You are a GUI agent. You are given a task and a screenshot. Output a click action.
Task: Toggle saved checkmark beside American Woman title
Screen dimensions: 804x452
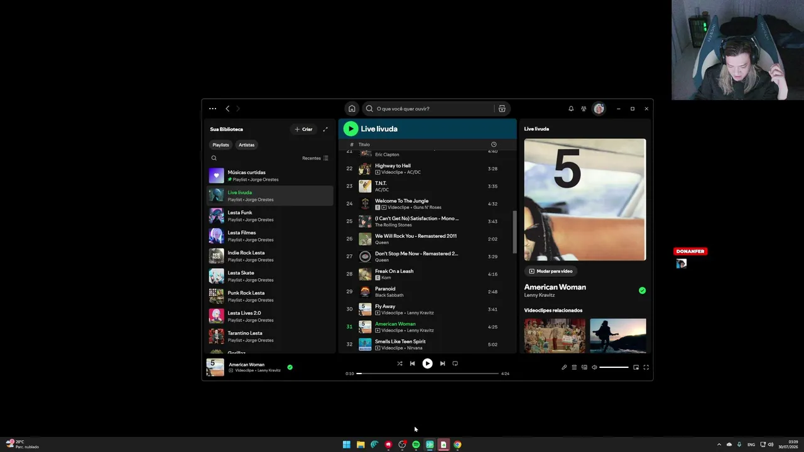point(642,291)
